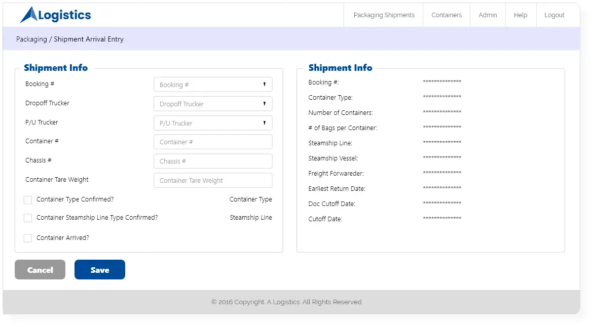
Task: Click the Logistics logo
Action: (x=56, y=15)
